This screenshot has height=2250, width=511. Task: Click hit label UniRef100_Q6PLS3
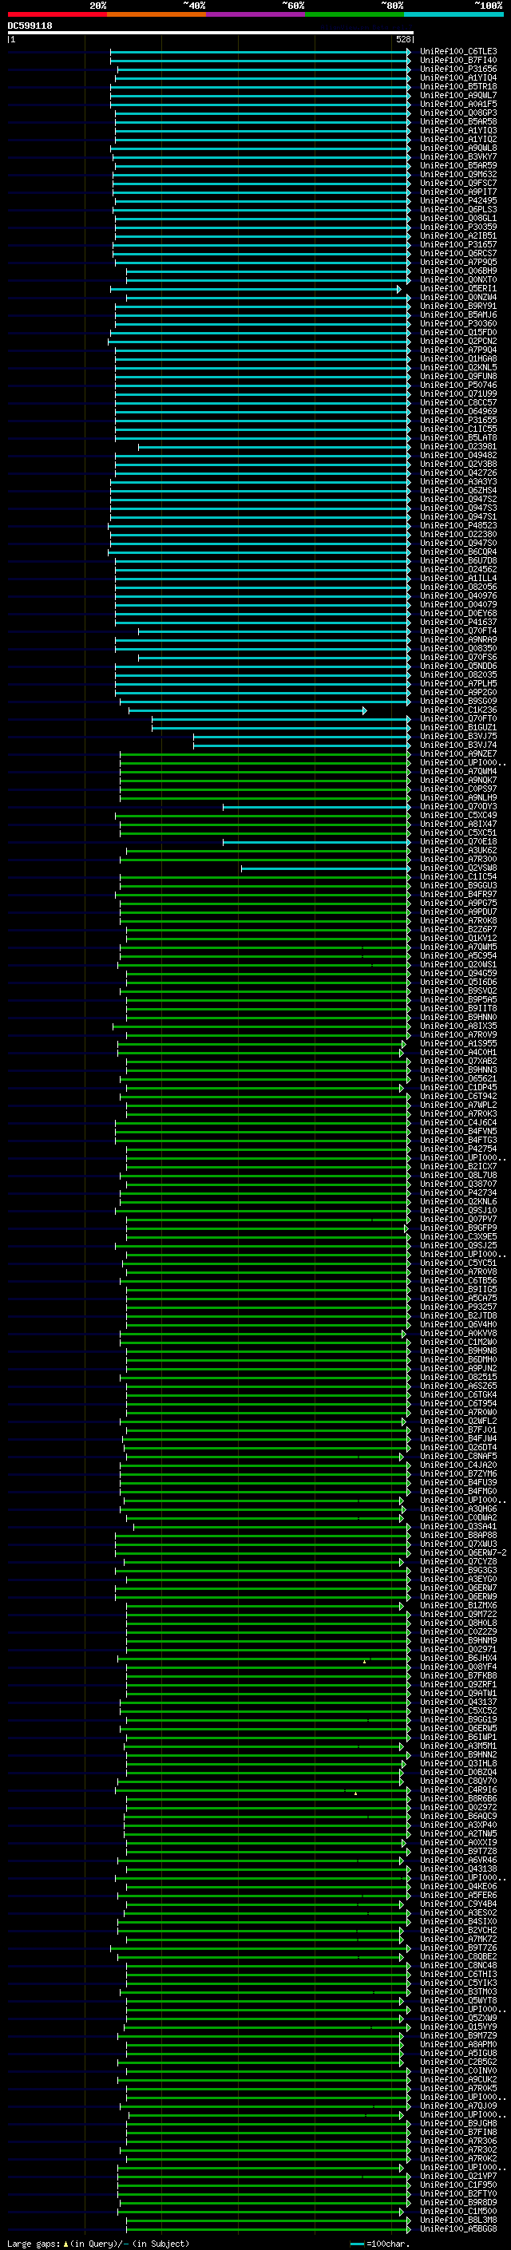(458, 210)
